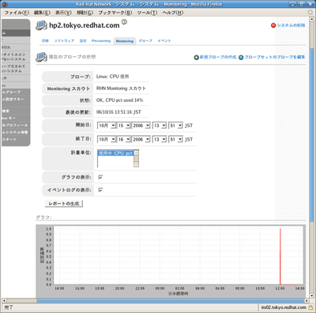This screenshot has height=313, width=316.
Task: Click computer icon beside hp2.tokyo.redhat.com title
Action: [41, 25]
